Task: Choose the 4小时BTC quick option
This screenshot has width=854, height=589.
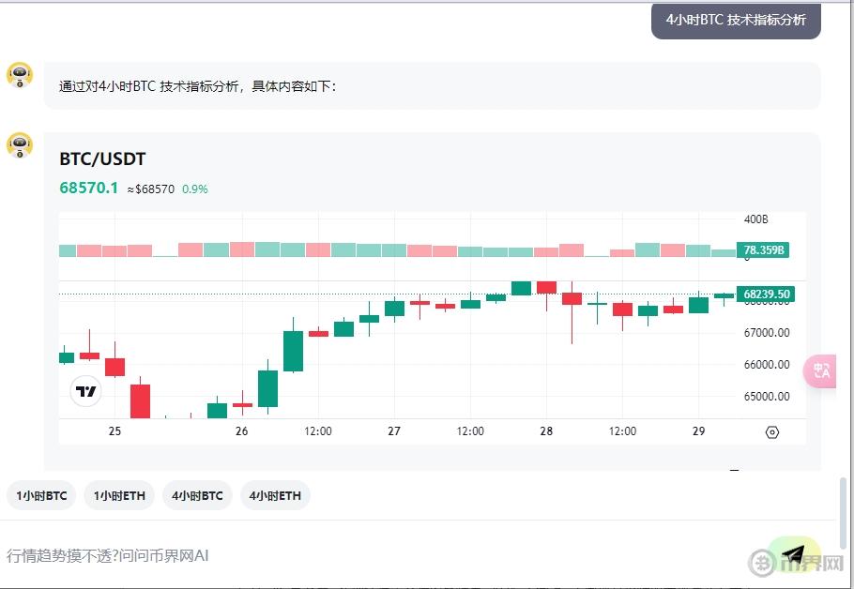Action: (197, 495)
